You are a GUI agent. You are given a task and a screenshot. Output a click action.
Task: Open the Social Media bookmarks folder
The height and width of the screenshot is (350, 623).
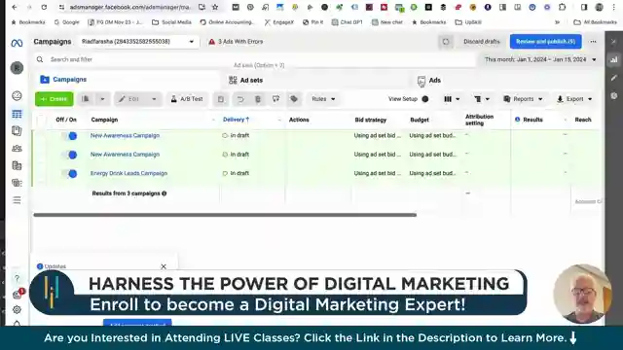(171, 22)
